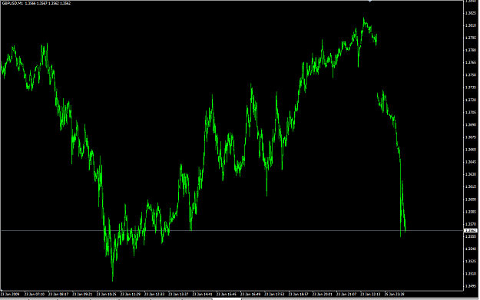Click the 23 Jan 2009 date label
The height and width of the screenshot is (300, 480).
[10, 294]
